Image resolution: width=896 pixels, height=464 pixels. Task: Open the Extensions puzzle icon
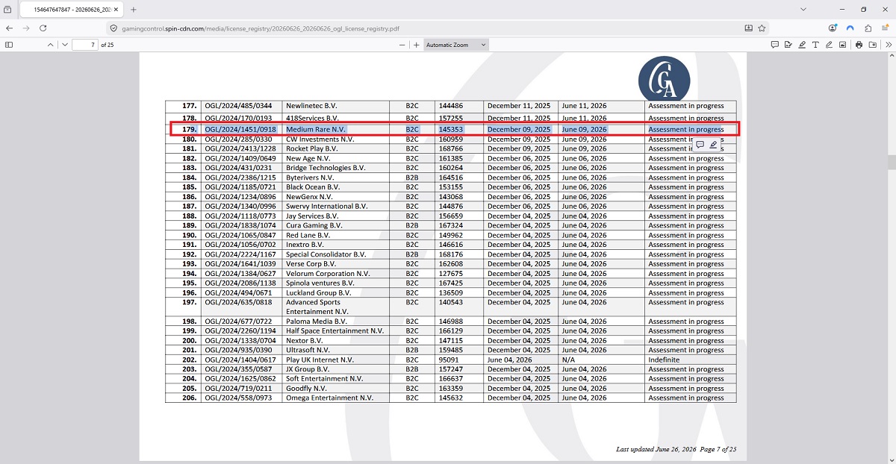pyautogui.click(x=868, y=28)
